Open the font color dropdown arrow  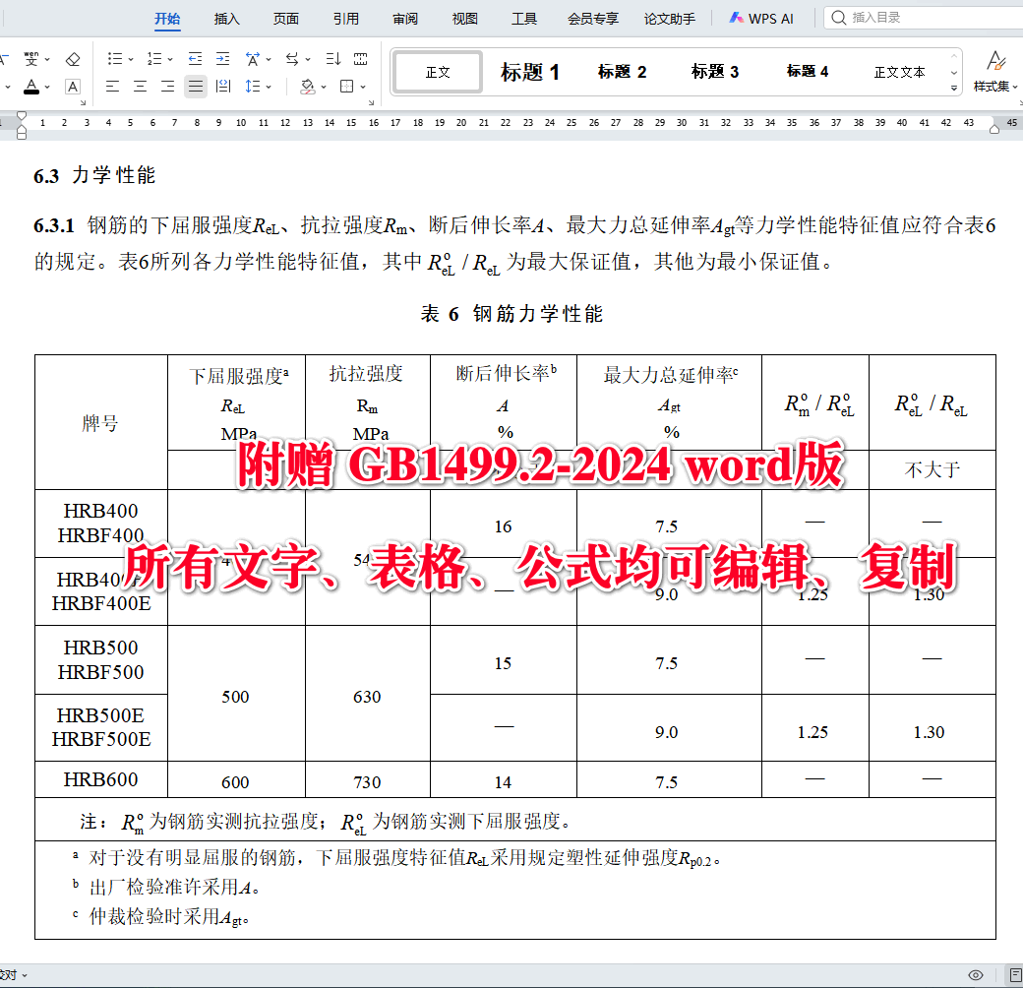[47, 87]
